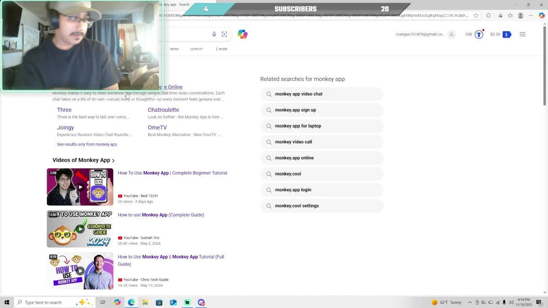Add page to favorites star icon

tap(476, 15)
